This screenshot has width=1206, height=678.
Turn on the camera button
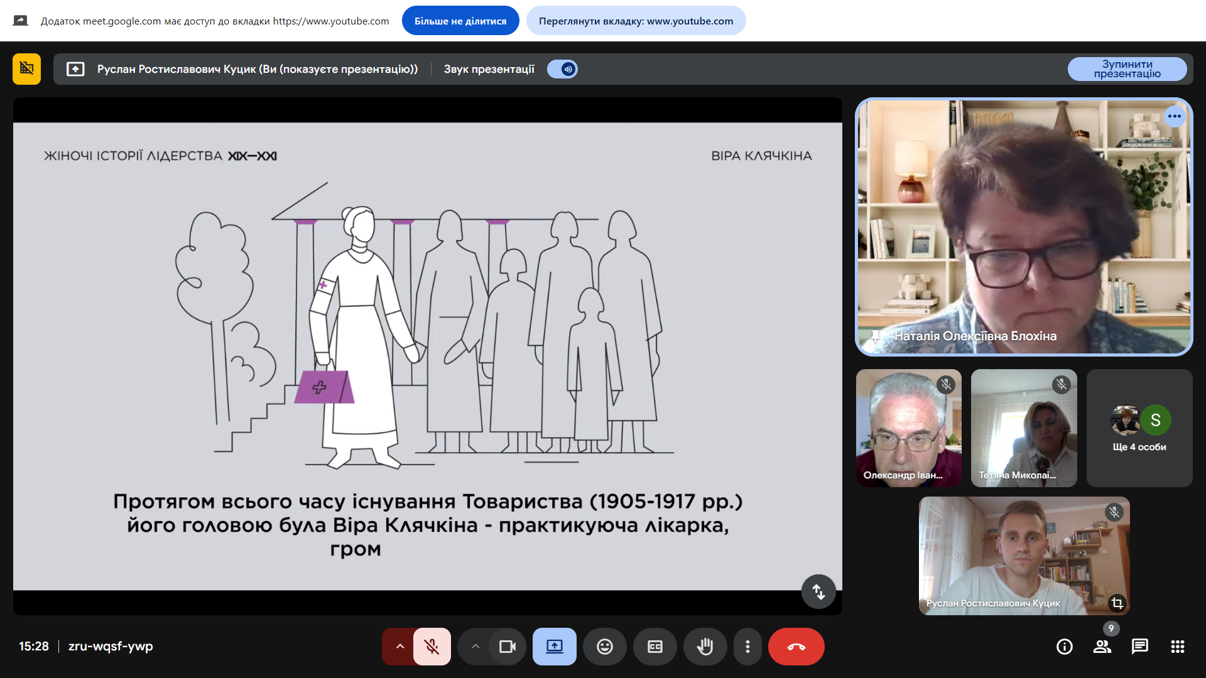click(507, 647)
